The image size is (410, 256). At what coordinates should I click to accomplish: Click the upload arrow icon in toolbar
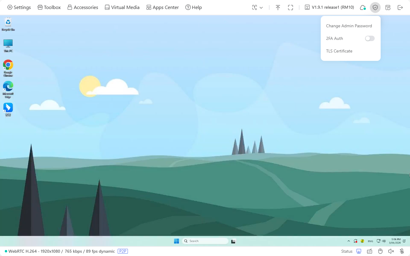click(278, 7)
